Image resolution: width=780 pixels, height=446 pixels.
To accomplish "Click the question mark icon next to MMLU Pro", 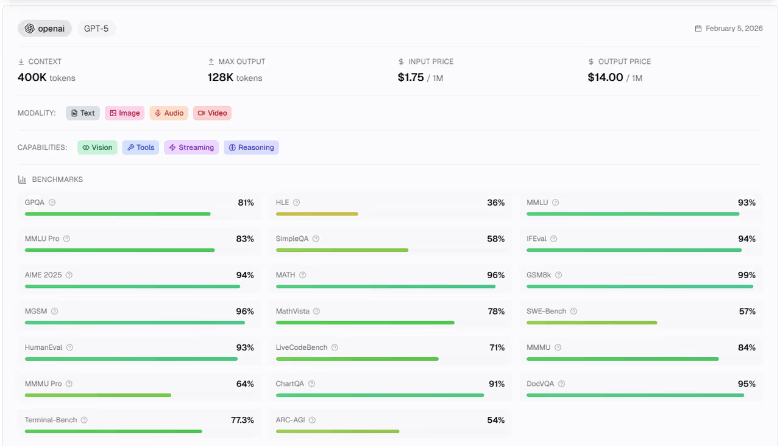I will [x=66, y=239].
